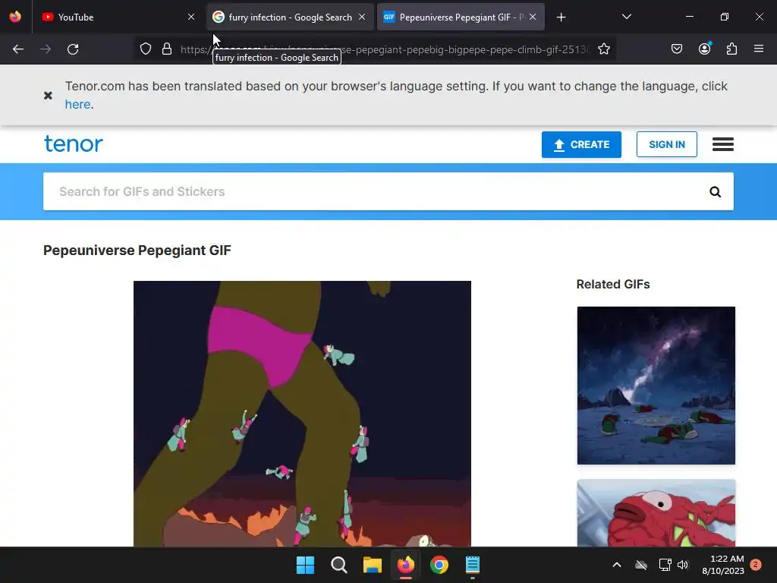Save page to Pocket
The image size is (777, 583).
click(677, 49)
